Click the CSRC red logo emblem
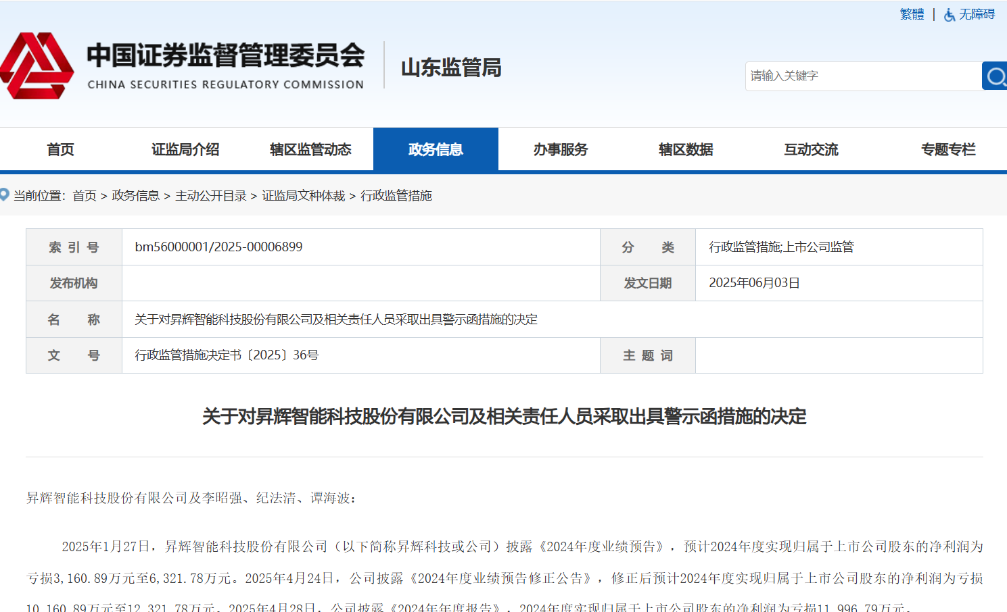The width and height of the screenshot is (1007, 612). (x=37, y=66)
